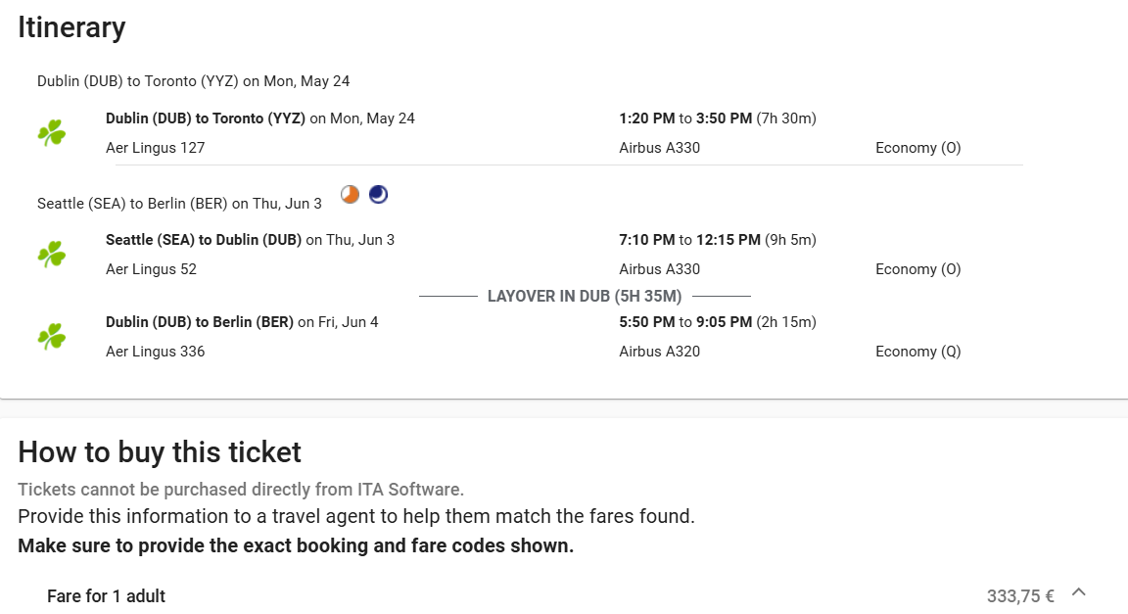This screenshot has width=1128, height=614.
Task: Collapse the Fare for 1 adult section
Action: coord(1078,592)
